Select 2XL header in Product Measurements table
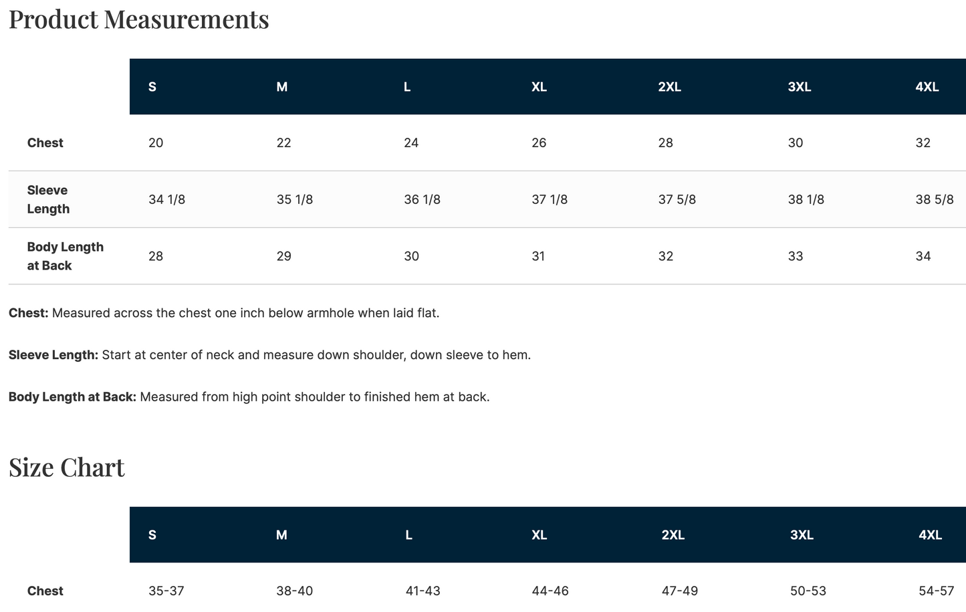966x612 pixels. 669,87
